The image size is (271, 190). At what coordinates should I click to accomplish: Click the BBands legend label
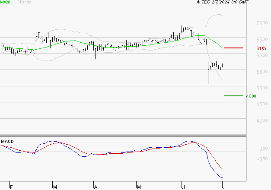click(24, 2)
